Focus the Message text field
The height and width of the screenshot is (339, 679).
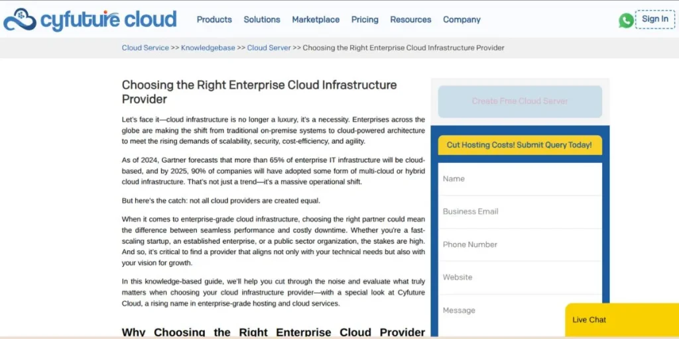520,316
